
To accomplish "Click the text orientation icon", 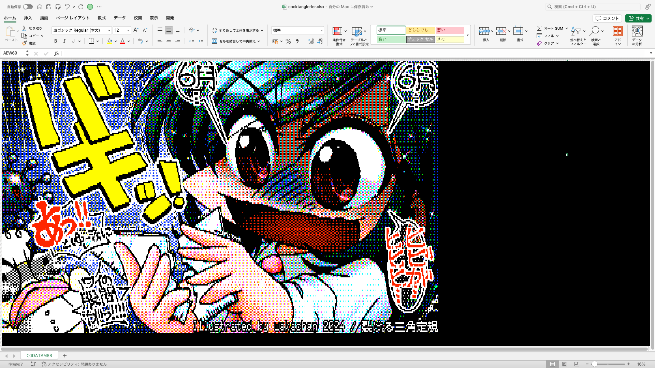I will tap(192, 30).
